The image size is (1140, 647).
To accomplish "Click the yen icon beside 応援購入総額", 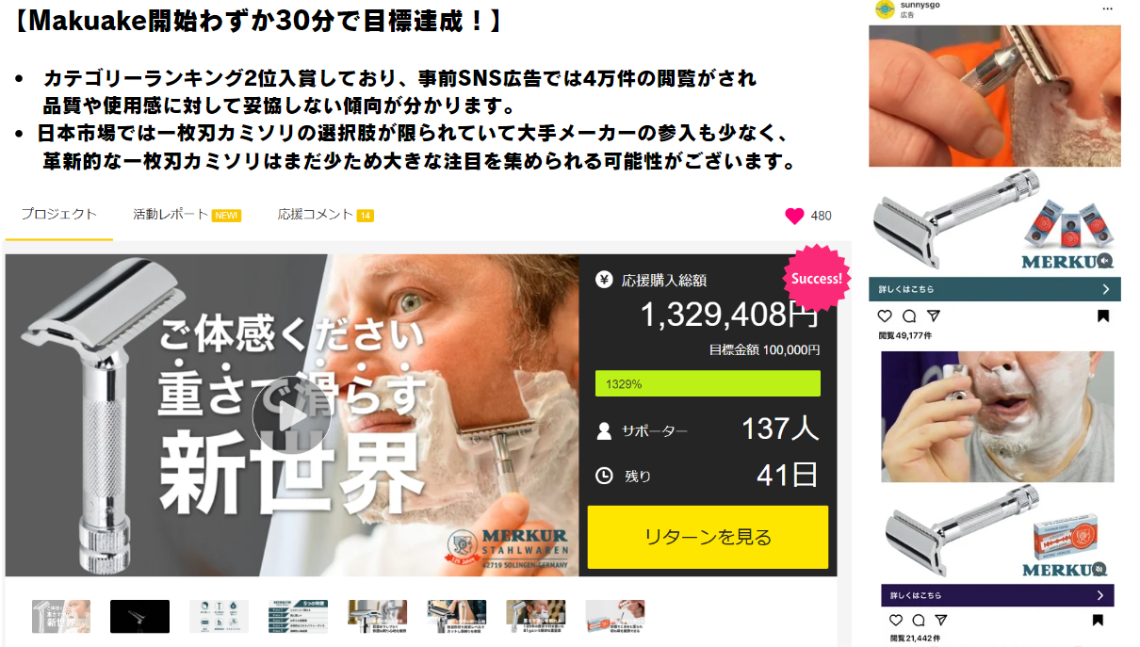I will pyautogui.click(x=604, y=280).
